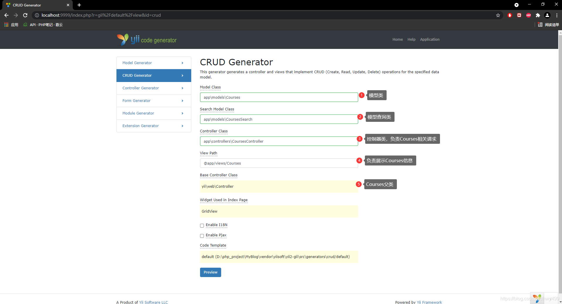This screenshot has width=562, height=304.
Task: Click the Preview button
Action: pos(211,272)
